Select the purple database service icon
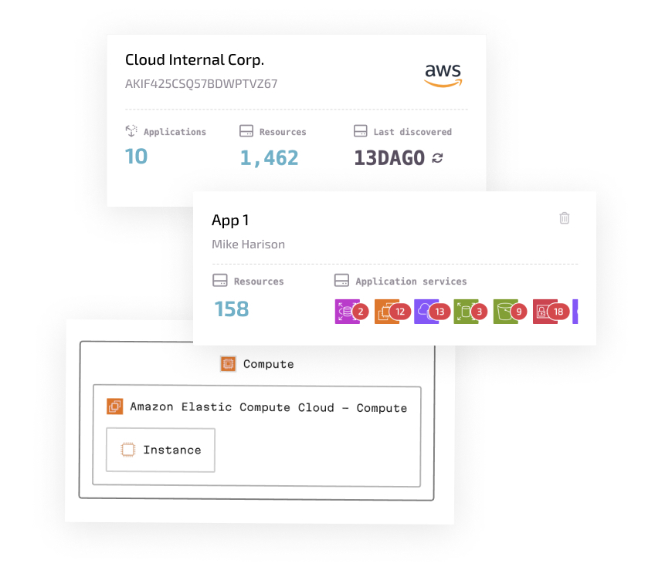The height and width of the screenshot is (570, 672). point(344,312)
